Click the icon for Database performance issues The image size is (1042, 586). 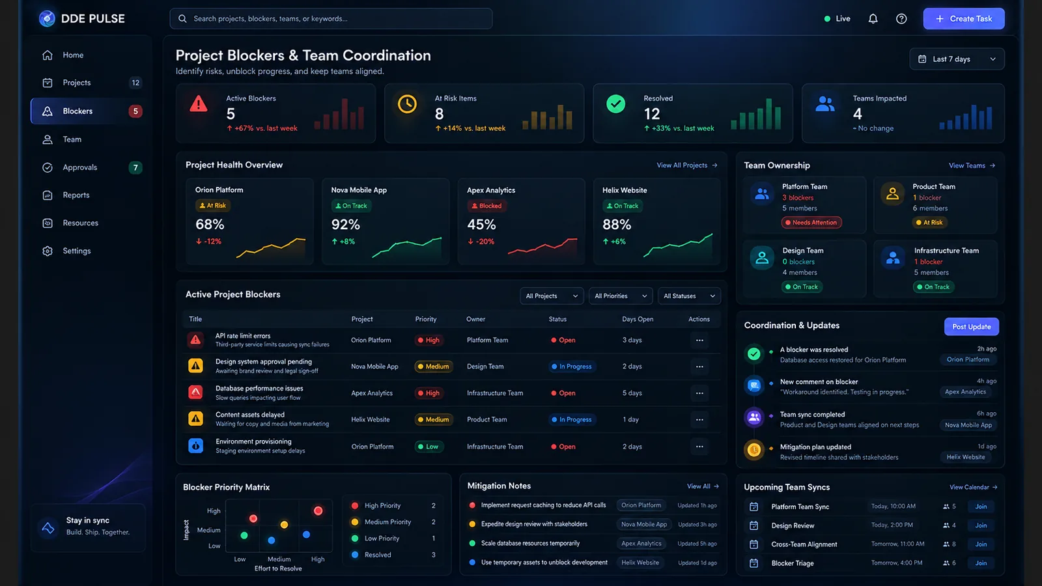click(195, 393)
